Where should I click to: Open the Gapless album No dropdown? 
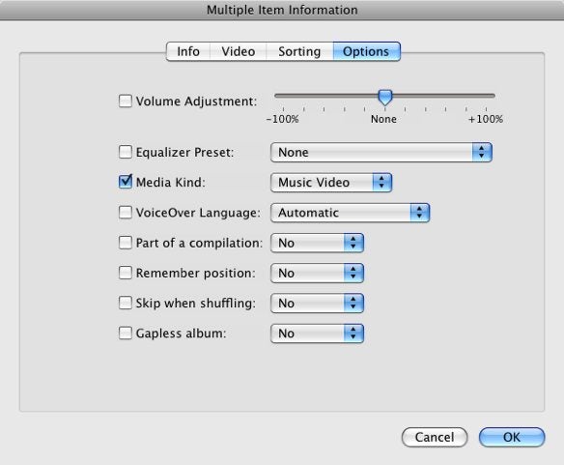click(x=317, y=334)
